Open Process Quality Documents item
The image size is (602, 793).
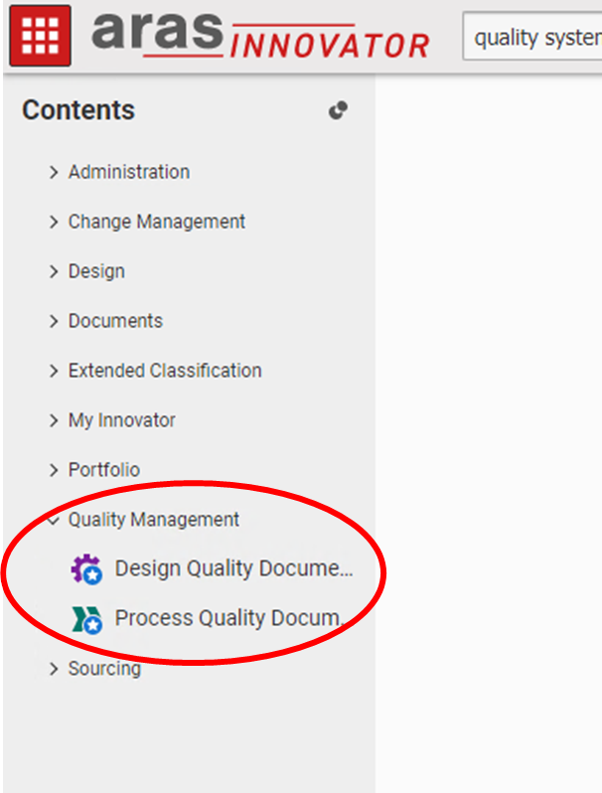(x=228, y=618)
